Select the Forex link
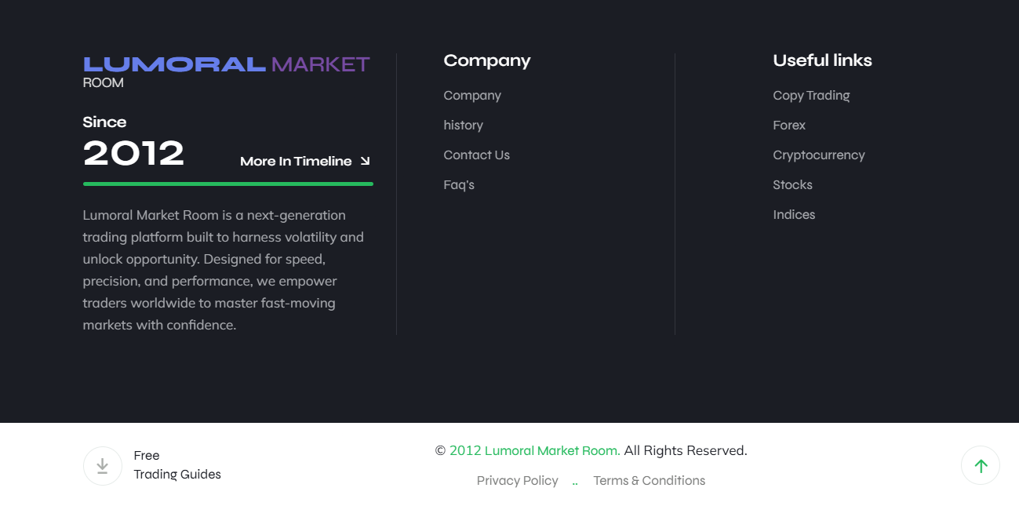 point(789,126)
